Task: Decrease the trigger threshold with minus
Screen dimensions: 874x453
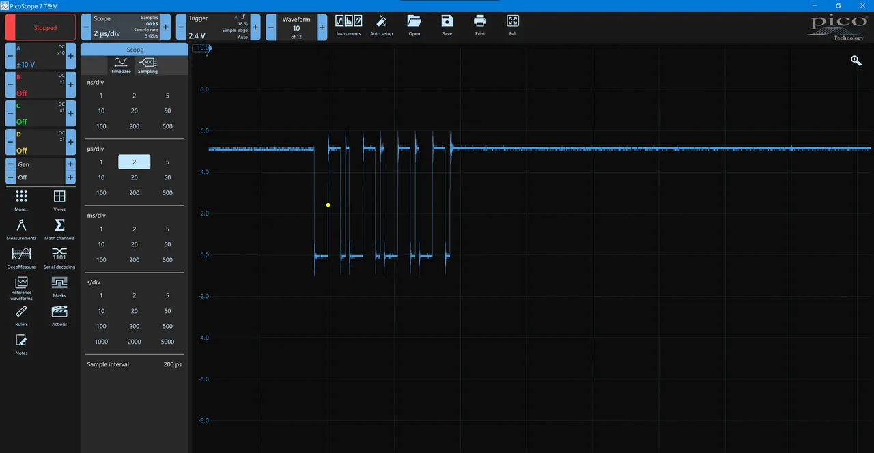Action: (181, 27)
